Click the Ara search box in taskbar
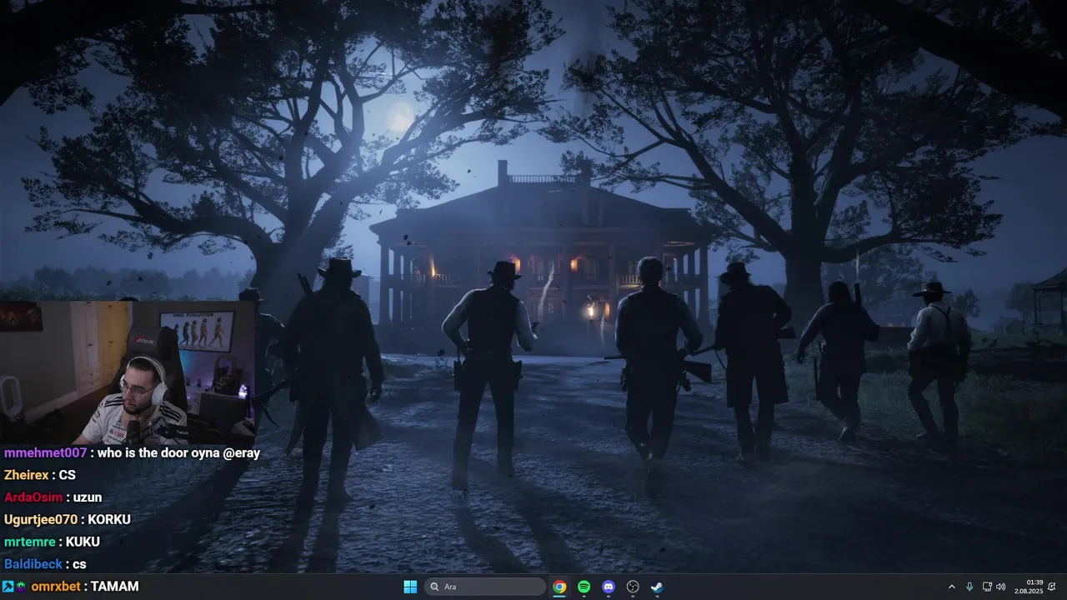Image resolution: width=1067 pixels, height=600 pixels. click(x=485, y=587)
